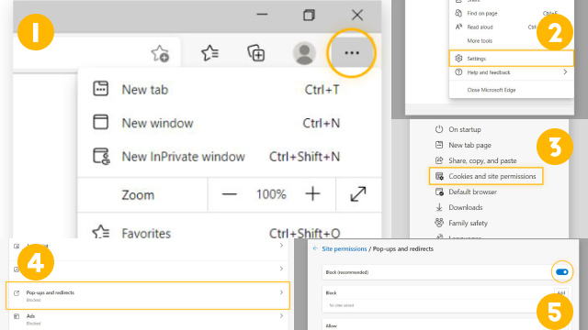Viewport: 588px width, 330px height.
Task: Click the back arrow beside Site permissions
Action: coord(315,248)
